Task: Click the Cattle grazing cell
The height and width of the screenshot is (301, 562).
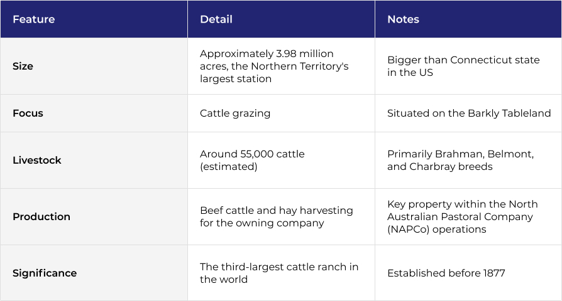Action: click(282, 114)
